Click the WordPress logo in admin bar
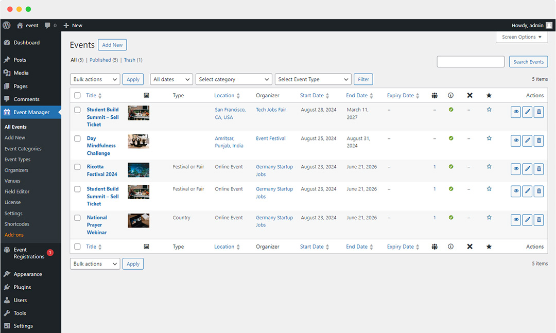 7,25
